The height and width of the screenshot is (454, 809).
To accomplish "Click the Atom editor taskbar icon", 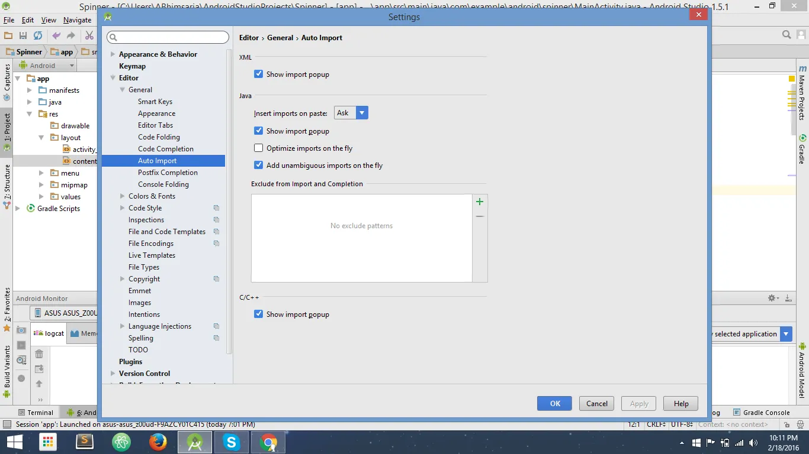I will [121, 442].
